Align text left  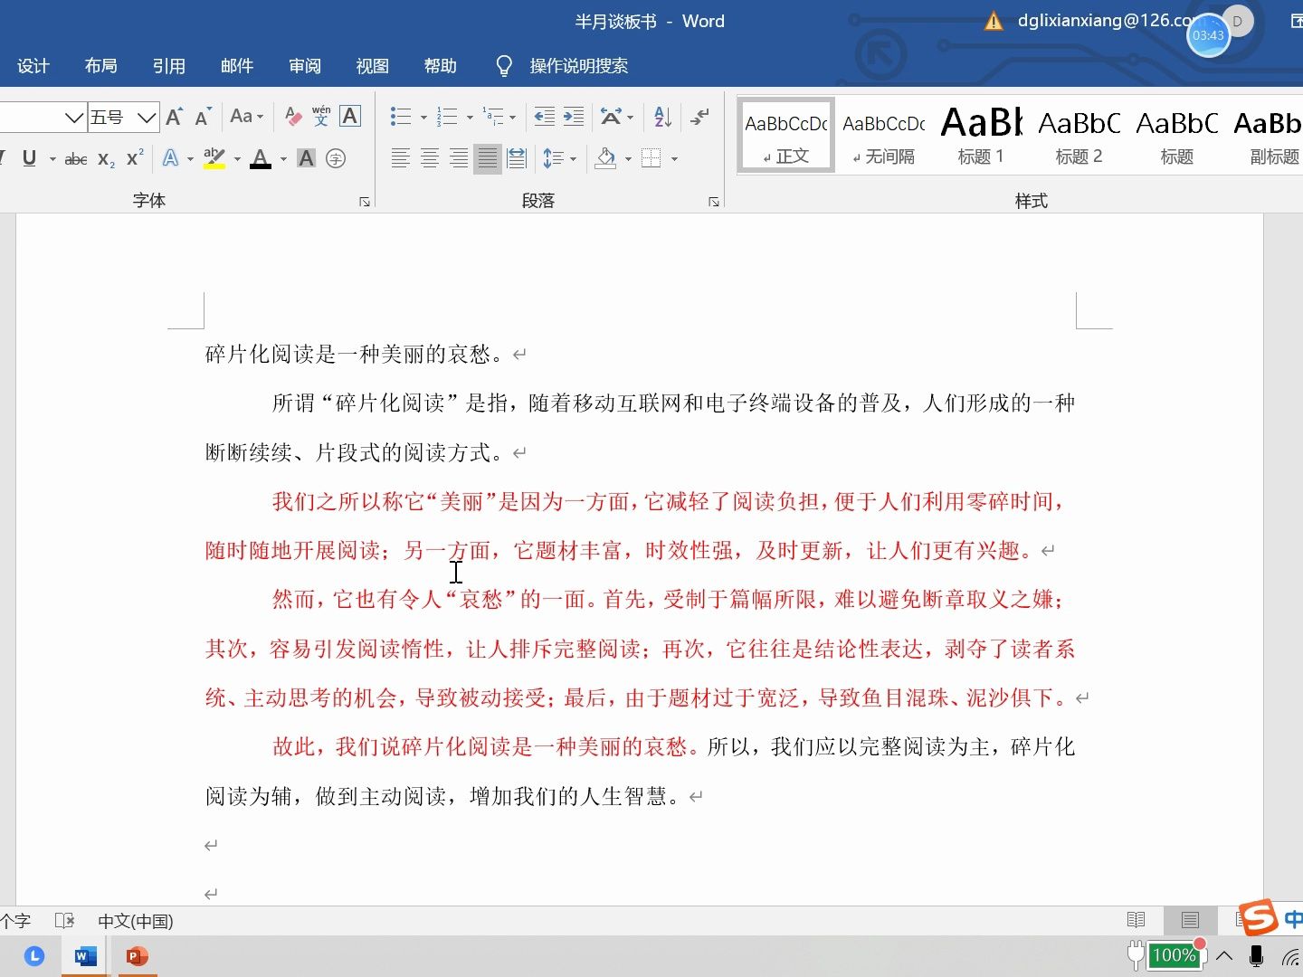click(401, 158)
